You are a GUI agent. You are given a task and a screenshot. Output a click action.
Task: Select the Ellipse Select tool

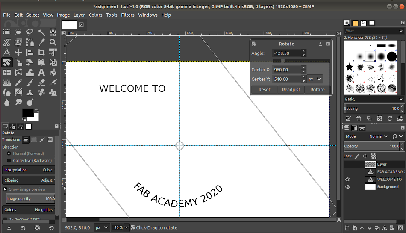18,32
